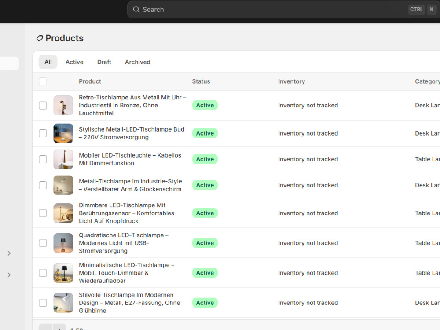Toggle the checkbox for Stilvolle Tischlampe row

(x=43, y=303)
